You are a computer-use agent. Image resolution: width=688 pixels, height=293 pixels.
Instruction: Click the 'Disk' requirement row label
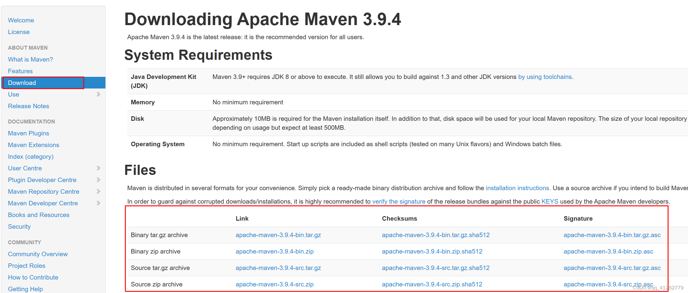[x=137, y=119]
